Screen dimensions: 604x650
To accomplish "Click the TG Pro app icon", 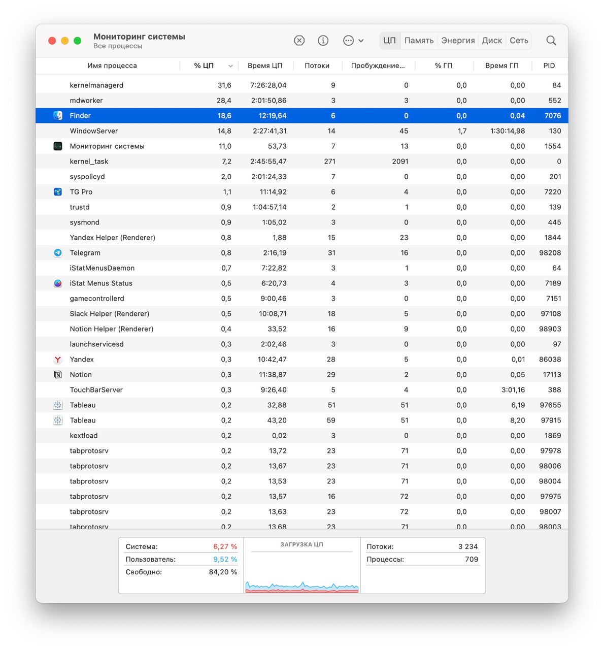I will pos(58,192).
